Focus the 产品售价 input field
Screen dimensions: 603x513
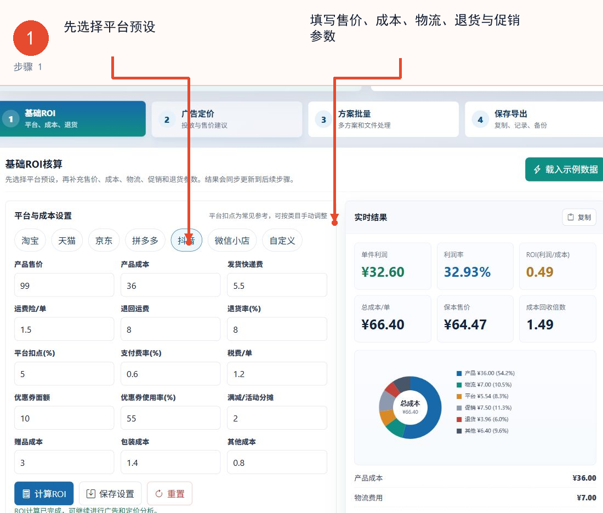coord(64,285)
